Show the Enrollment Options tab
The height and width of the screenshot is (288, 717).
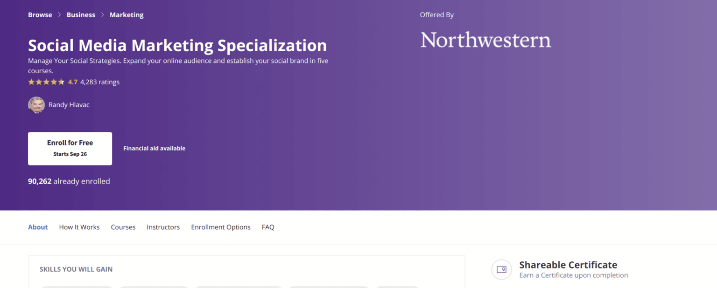[221, 227]
